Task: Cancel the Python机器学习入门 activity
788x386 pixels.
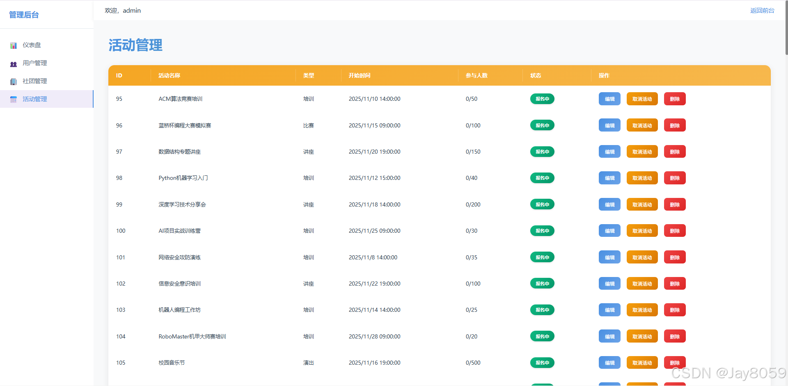Action: [642, 178]
